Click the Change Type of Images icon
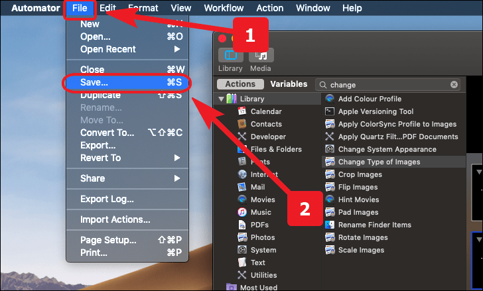483x291 pixels. pyautogui.click(x=330, y=162)
